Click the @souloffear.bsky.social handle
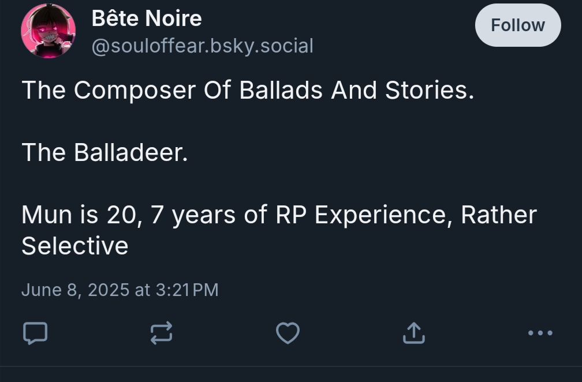Viewport: 582px width, 382px height. tap(202, 46)
